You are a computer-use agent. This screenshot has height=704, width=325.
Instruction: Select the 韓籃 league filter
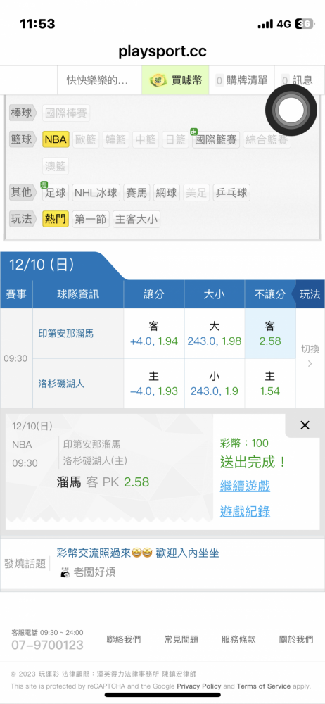(115, 139)
